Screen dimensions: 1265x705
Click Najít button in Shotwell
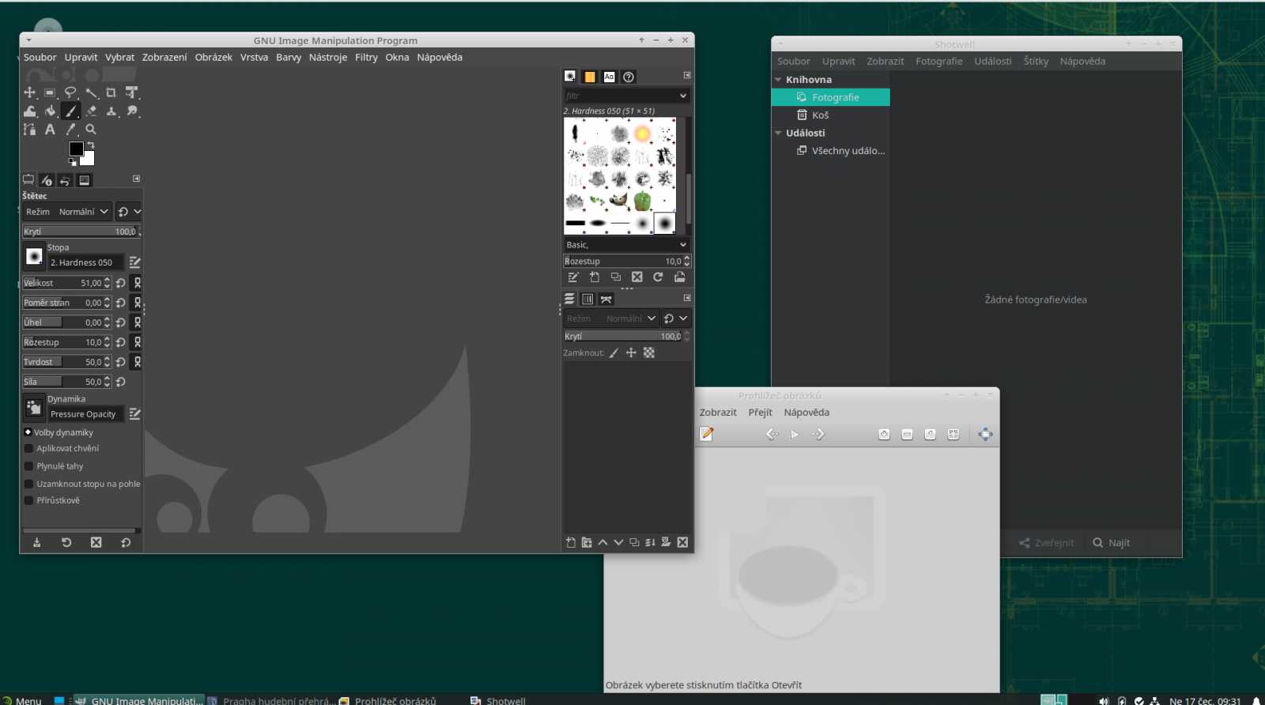click(1112, 543)
